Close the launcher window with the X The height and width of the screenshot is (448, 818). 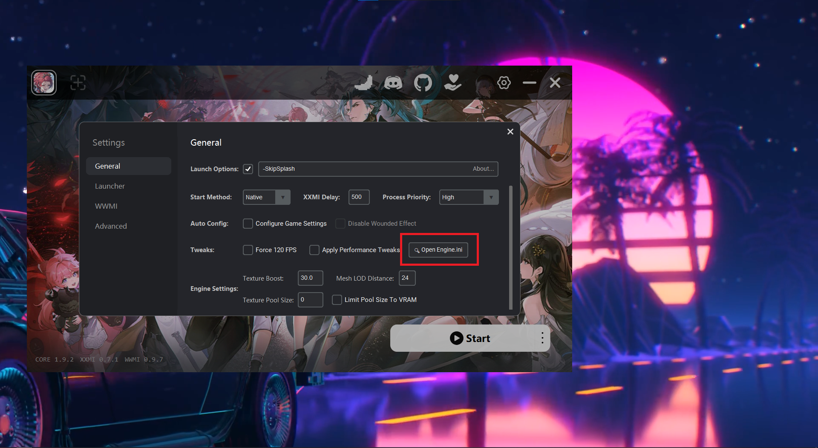tap(555, 83)
